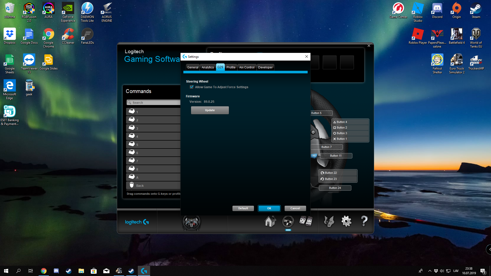Select the home icon in bottom toolbar
This screenshot has width=491, height=276.
click(270, 221)
